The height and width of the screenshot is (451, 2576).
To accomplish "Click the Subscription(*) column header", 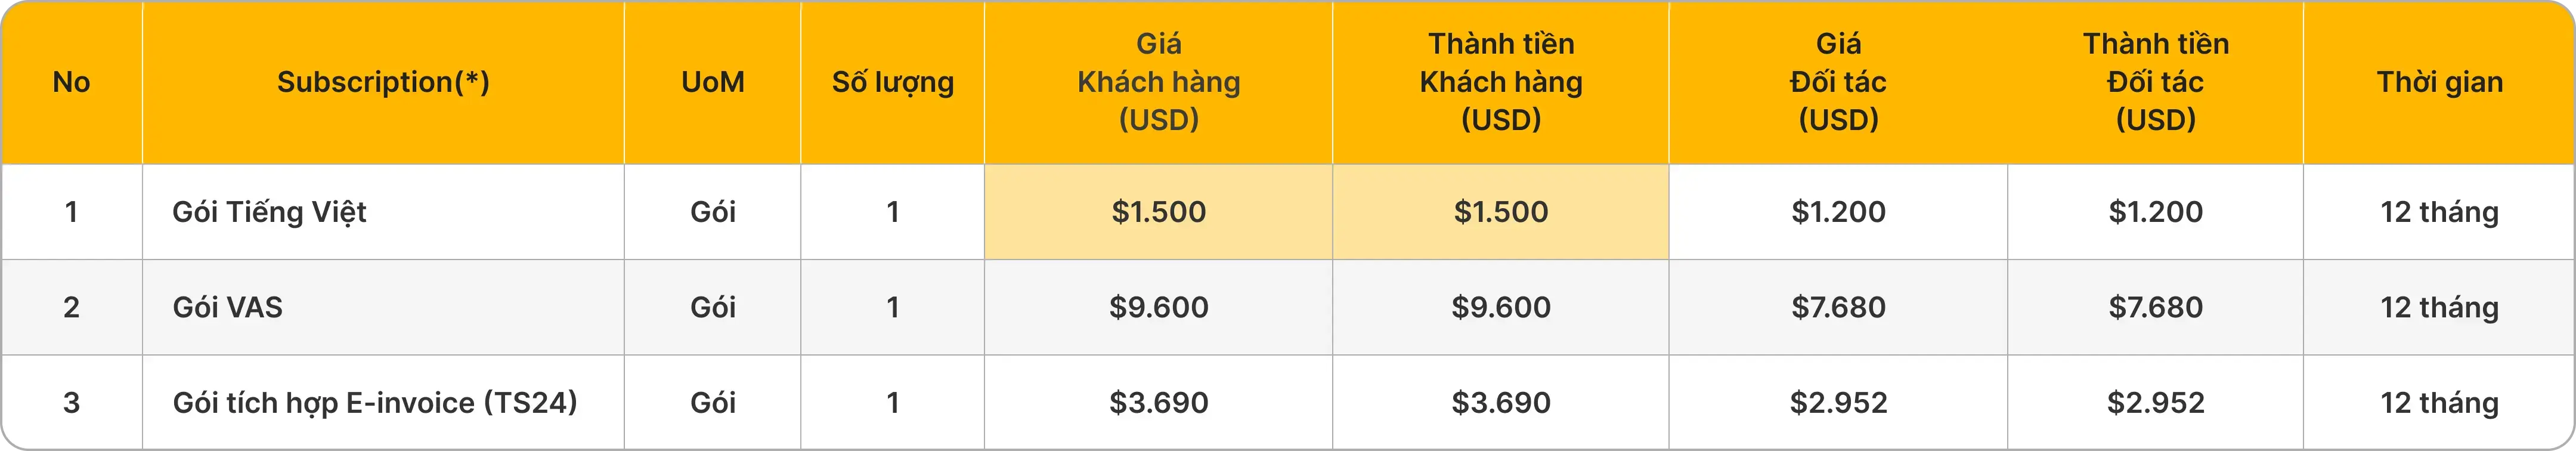I will pos(383,82).
